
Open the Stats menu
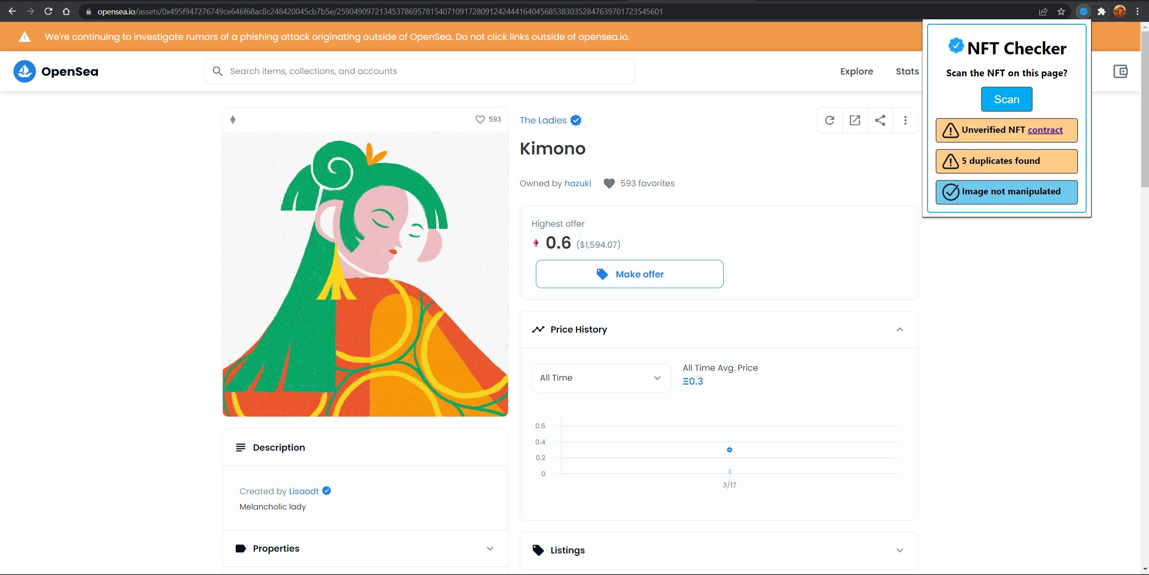tap(907, 71)
